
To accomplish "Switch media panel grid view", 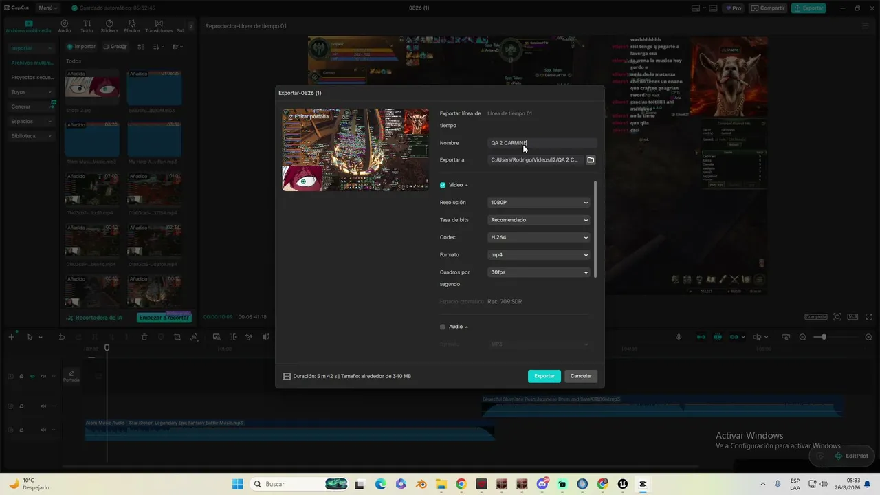I will [141, 47].
